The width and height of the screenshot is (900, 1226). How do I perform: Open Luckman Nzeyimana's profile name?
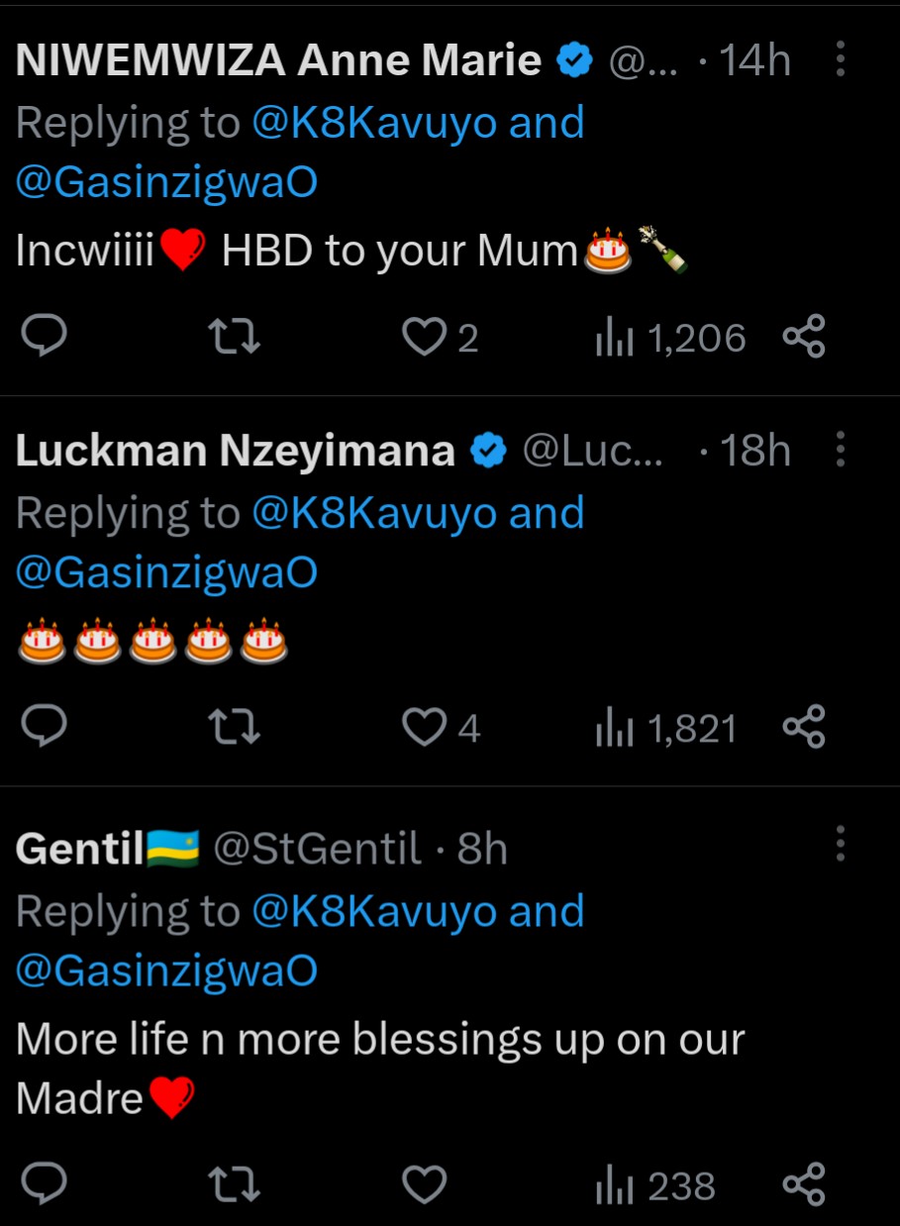[236, 452]
